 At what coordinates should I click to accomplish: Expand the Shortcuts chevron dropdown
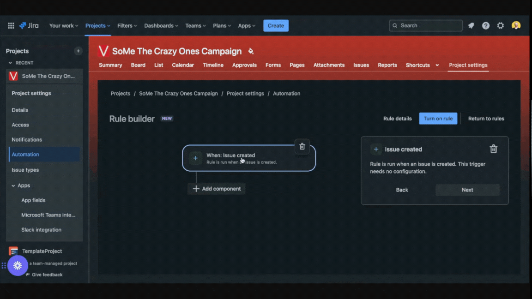(x=437, y=65)
